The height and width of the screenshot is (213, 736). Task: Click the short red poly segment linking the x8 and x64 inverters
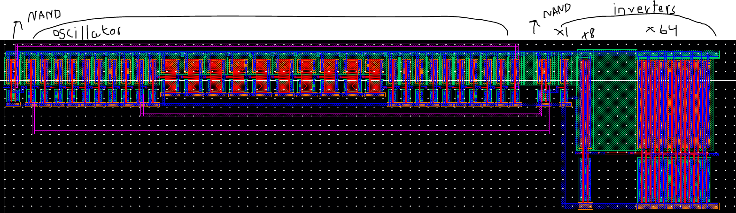click(616, 153)
